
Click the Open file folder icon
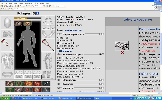(x=5, y=6)
